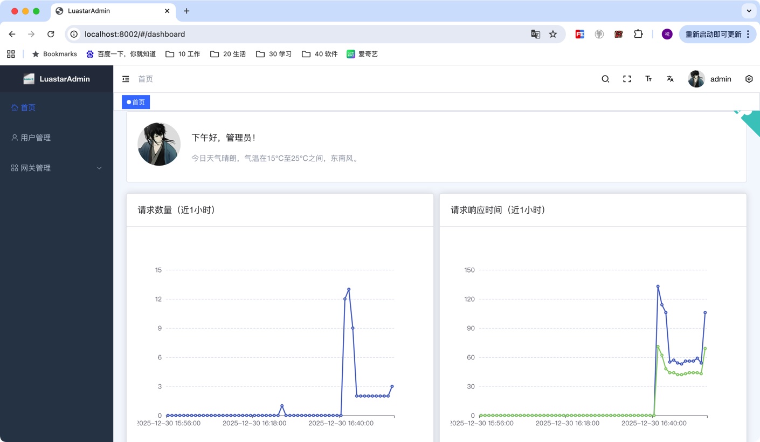760x442 pixels.
Task: Toggle fullscreen mode icon
Action: tap(627, 79)
